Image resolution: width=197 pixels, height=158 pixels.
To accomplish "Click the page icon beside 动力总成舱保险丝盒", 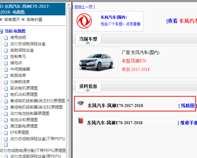I will point(6,44).
